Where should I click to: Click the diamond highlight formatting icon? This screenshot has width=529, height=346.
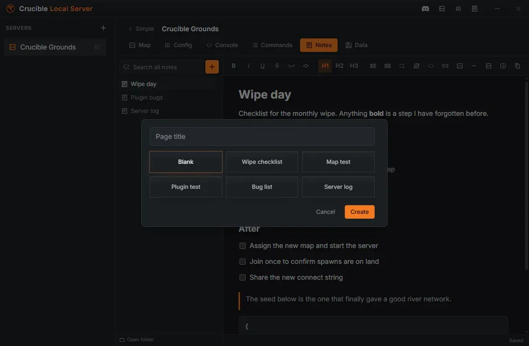coord(306,66)
